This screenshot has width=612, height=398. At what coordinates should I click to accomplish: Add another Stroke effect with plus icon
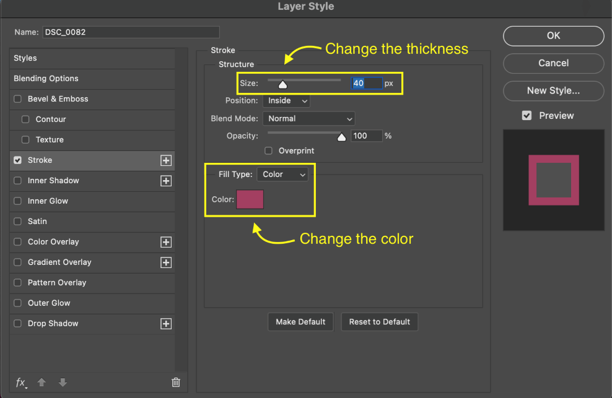pyautogui.click(x=166, y=160)
